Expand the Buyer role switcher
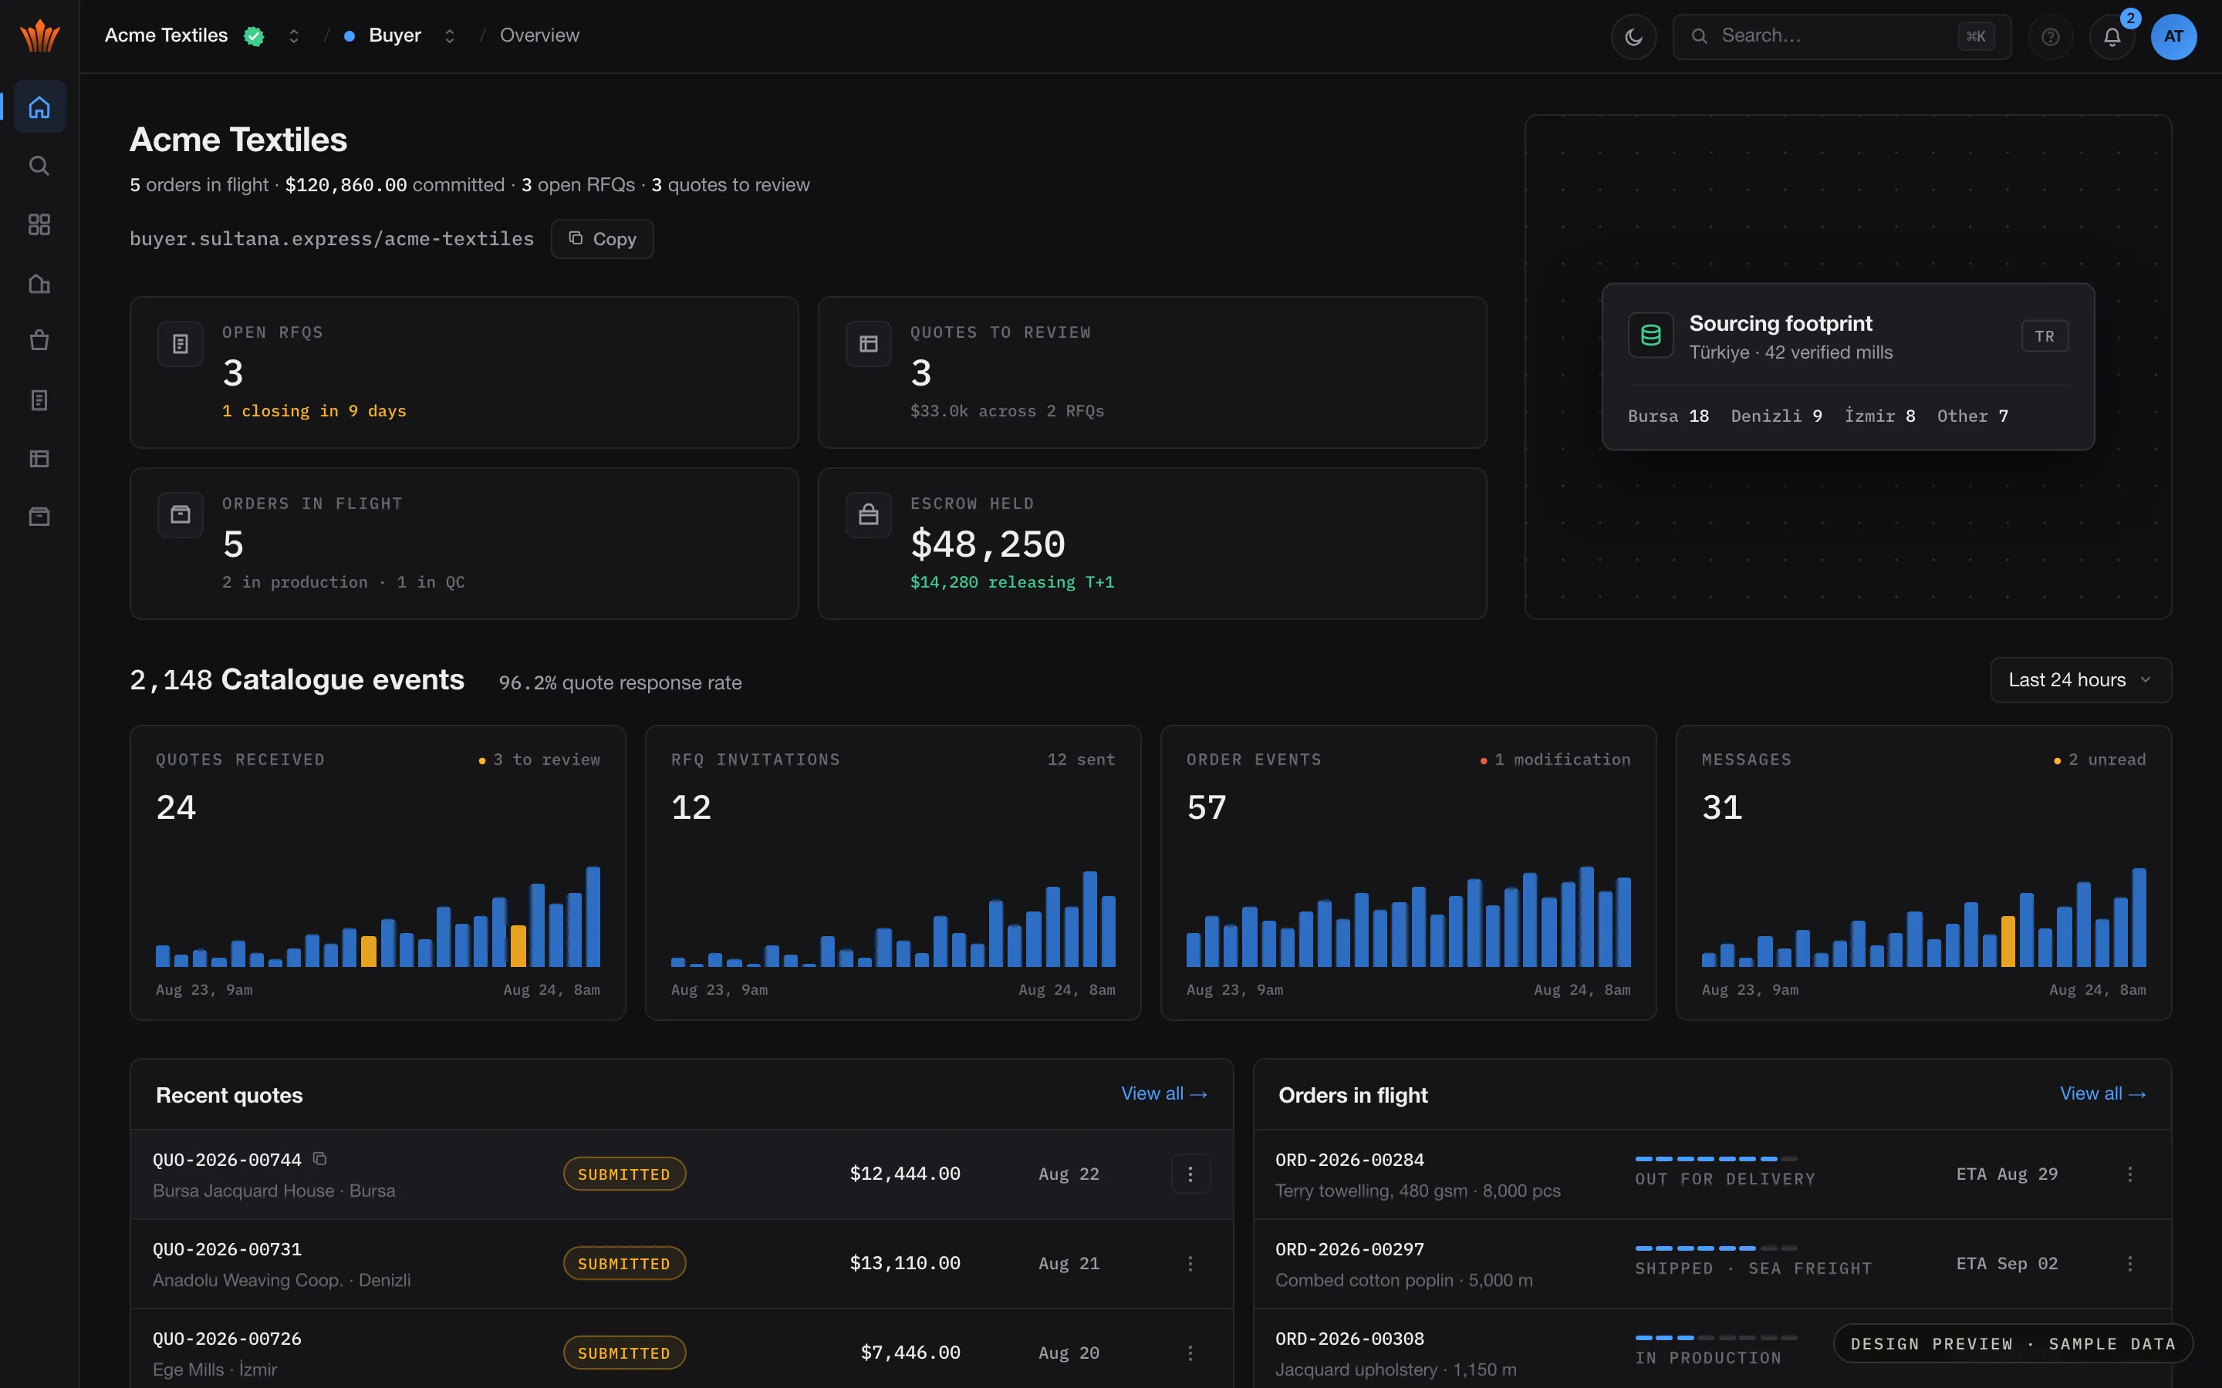The width and height of the screenshot is (2222, 1388). (449, 35)
